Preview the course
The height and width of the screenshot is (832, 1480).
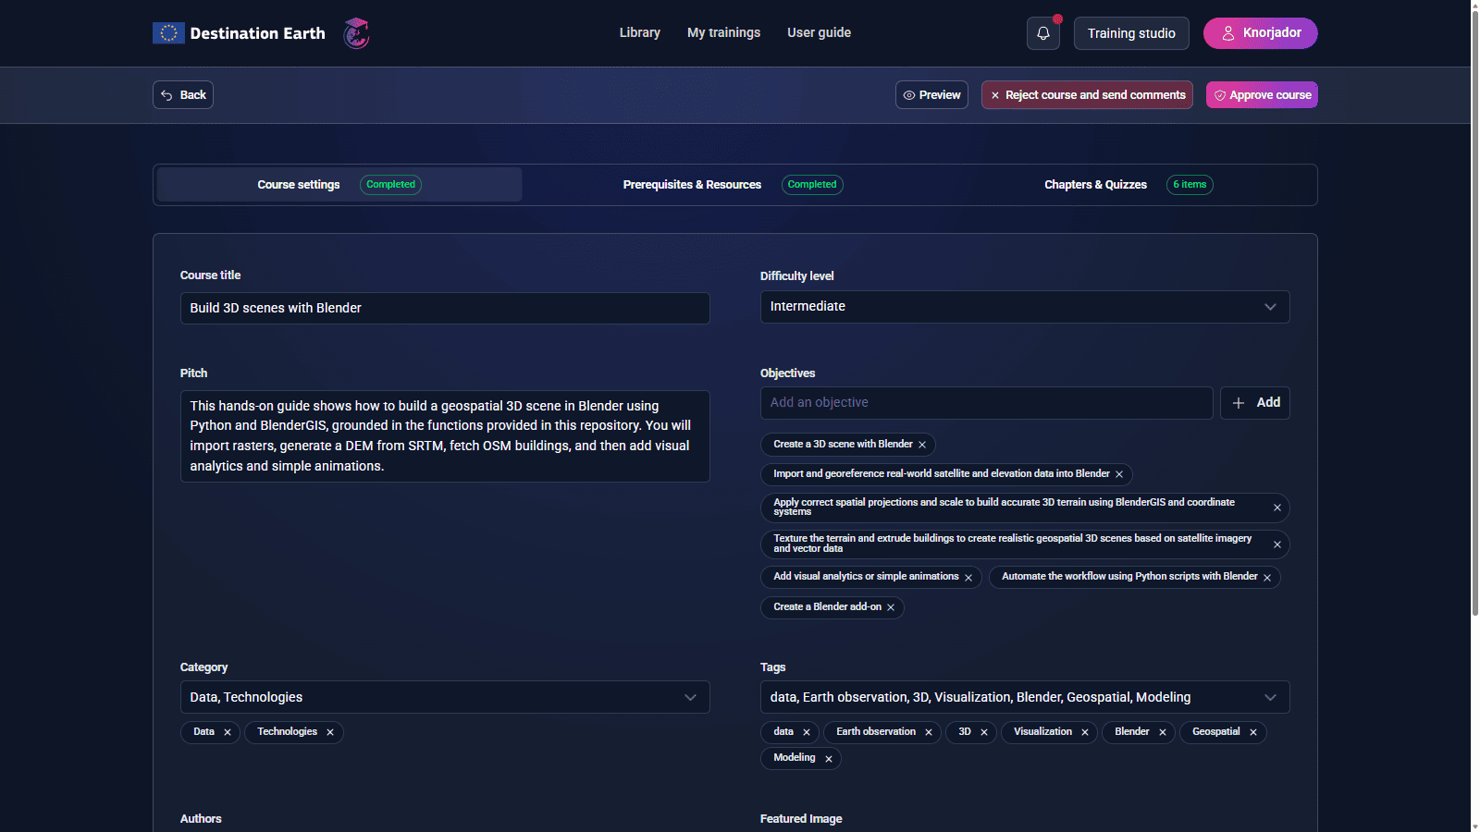coord(931,95)
